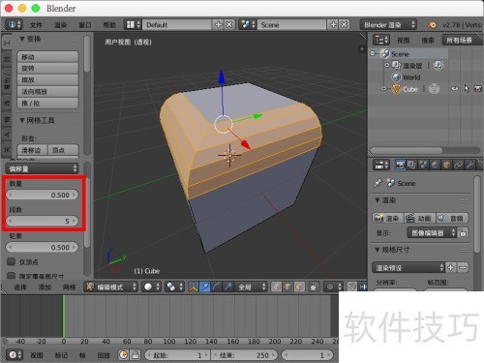This screenshot has width=484, height=363.
Task: Toggle the 3D manipulator axis widget button
Action: tap(194, 287)
